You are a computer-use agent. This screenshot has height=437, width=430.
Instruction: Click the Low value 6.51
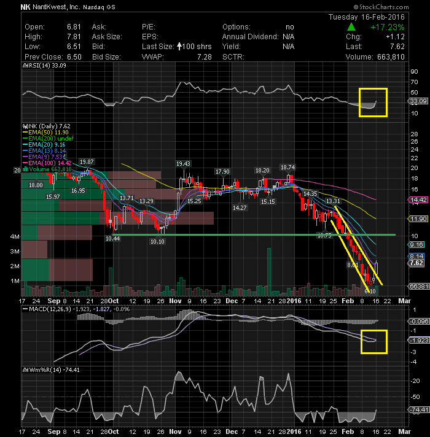coord(74,46)
